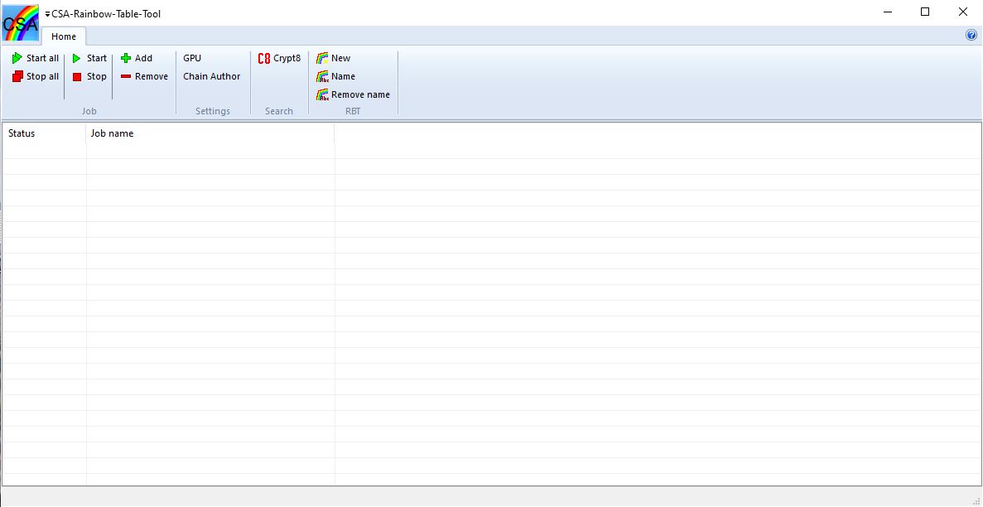This screenshot has height=507, width=983.
Task: Open GPU settings
Action: 192,58
